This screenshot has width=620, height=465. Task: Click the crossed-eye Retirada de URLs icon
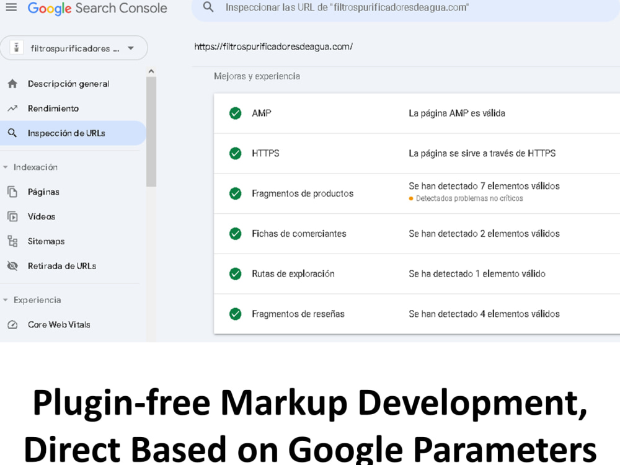pos(12,266)
